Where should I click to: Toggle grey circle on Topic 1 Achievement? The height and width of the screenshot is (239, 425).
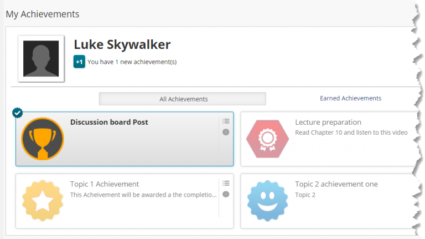[226, 194]
